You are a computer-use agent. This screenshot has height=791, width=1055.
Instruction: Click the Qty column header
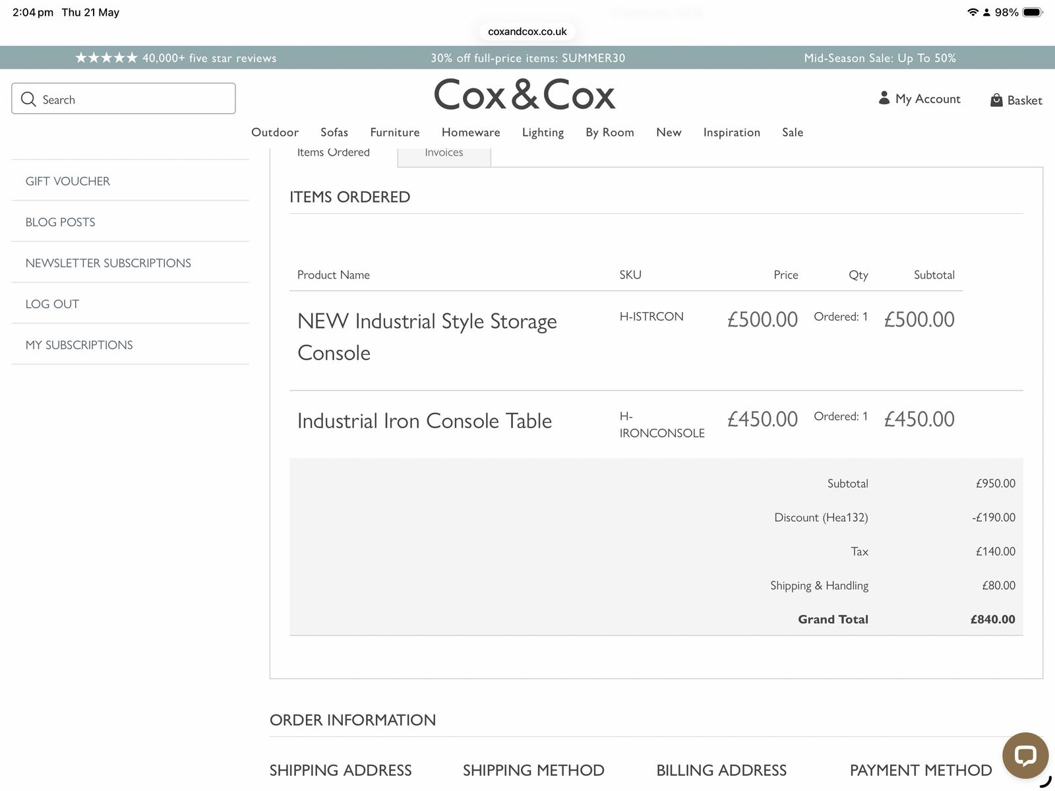click(858, 275)
